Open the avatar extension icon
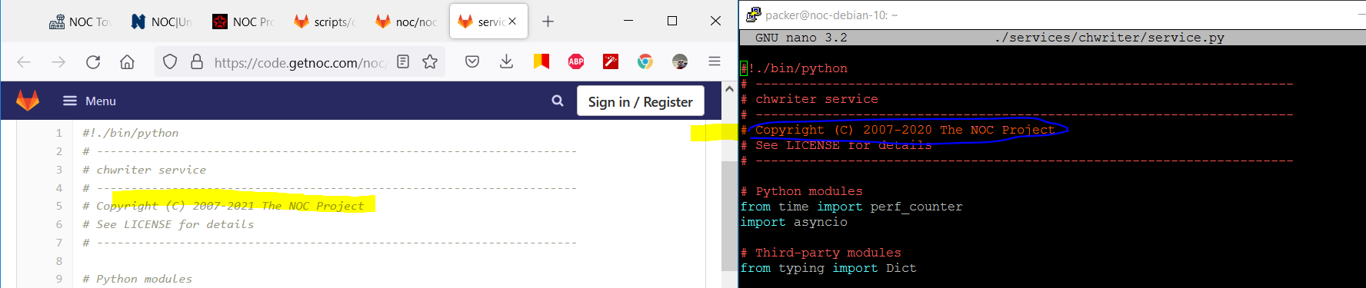 pyautogui.click(x=680, y=61)
